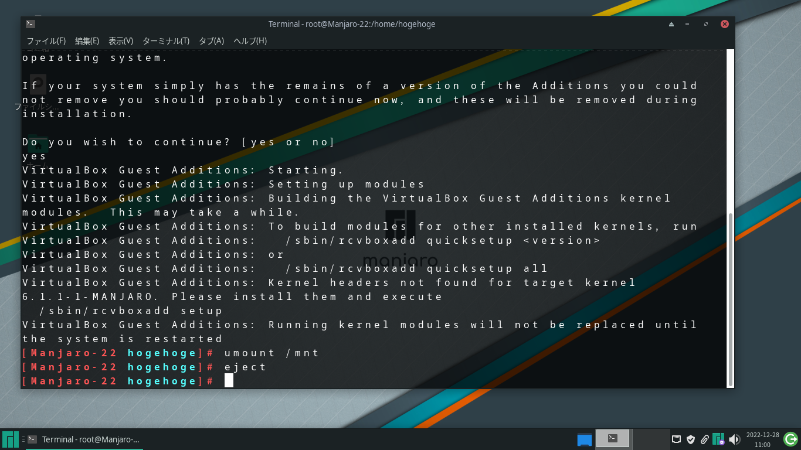Click the terminal cursor at the prompt
The height and width of the screenshot is (450, 801).
point(229,381)
